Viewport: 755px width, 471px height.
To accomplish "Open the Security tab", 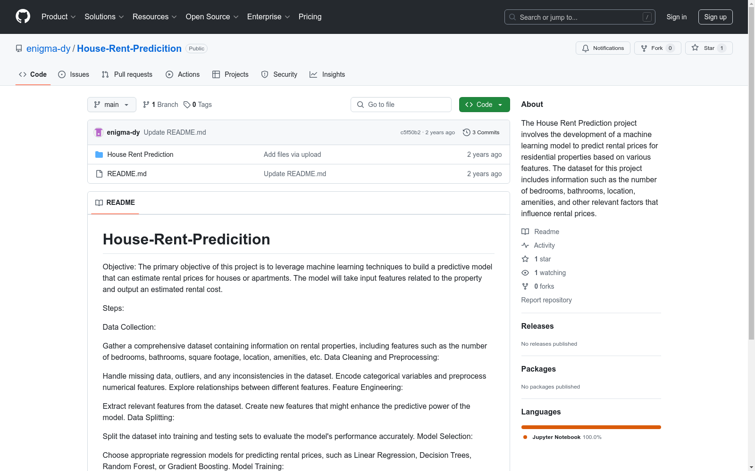I will click(x=279, y=74).
